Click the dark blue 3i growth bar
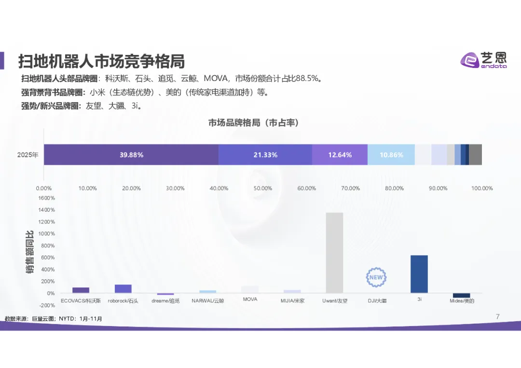This screenshot has height=368, width=521. [419, 274]
